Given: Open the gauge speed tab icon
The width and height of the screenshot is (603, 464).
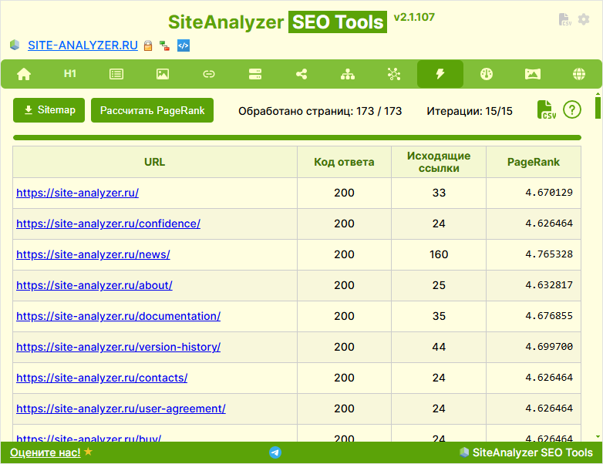Looking at the screenshot, I should pos(487,74).
